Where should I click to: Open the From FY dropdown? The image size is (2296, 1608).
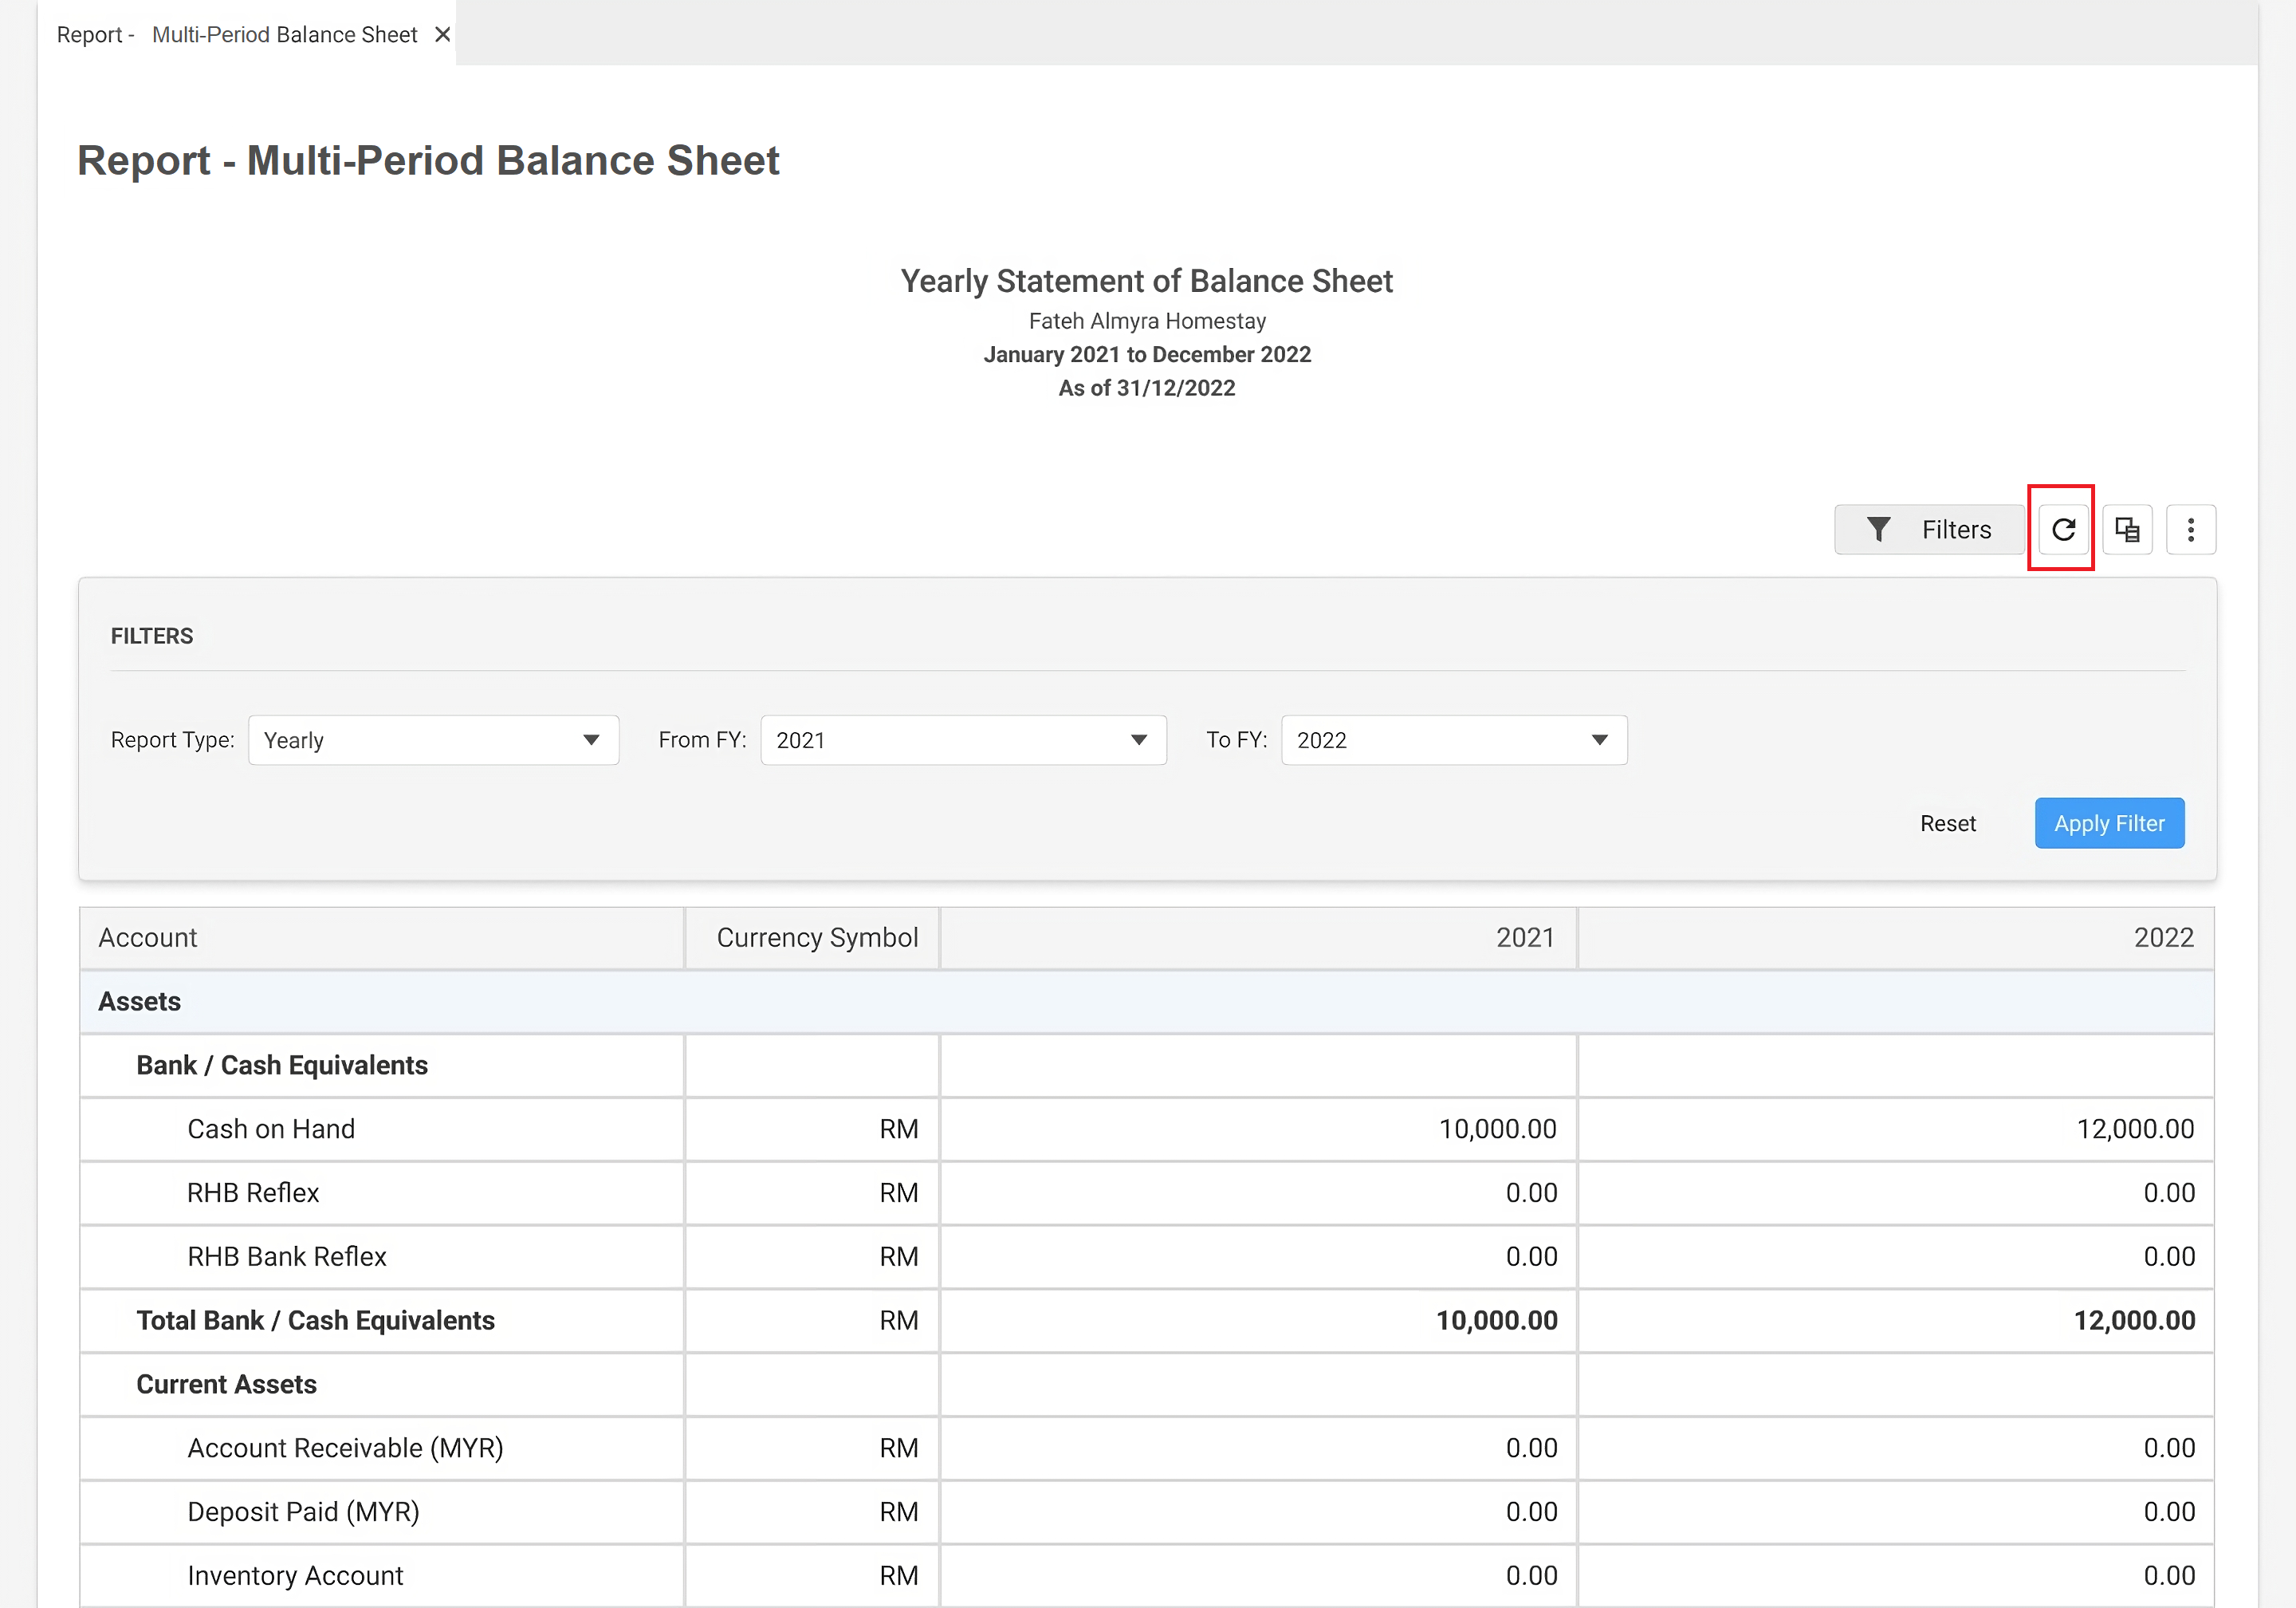coord(963,739)
